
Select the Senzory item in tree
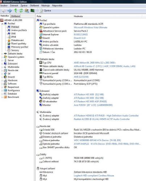[15, 50]
